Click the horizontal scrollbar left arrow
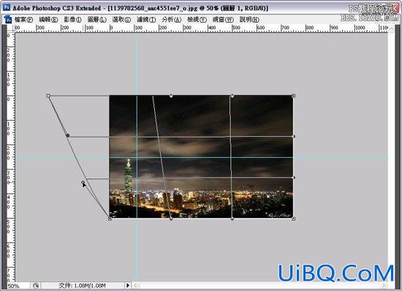402x291 pixels. pos(136,285)
